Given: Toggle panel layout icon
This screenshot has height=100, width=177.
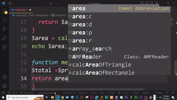Looking at the screenshot, I should coord(147,3).
